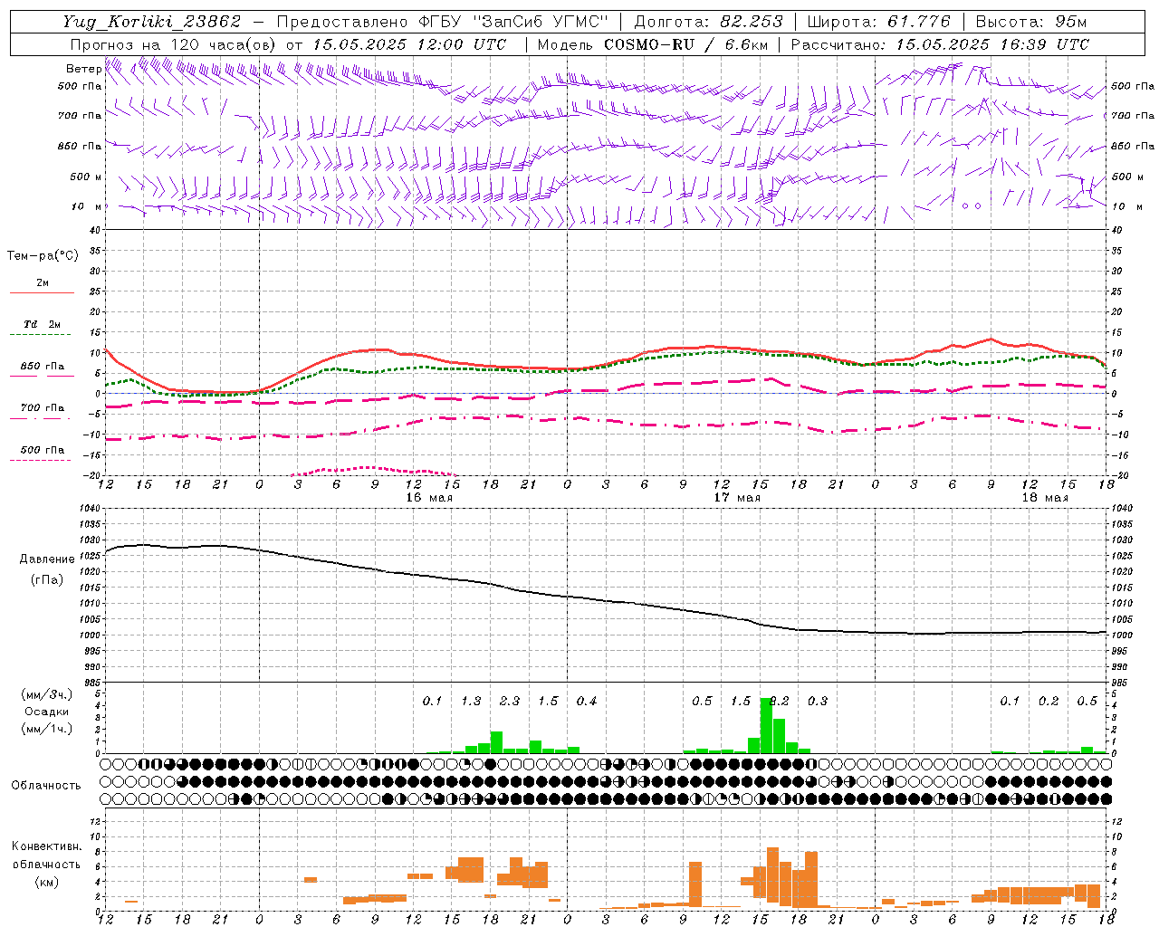Click the 0.3 precipitation amount
Viewport: 1159px width, 927px height.
tap(818, 702)
